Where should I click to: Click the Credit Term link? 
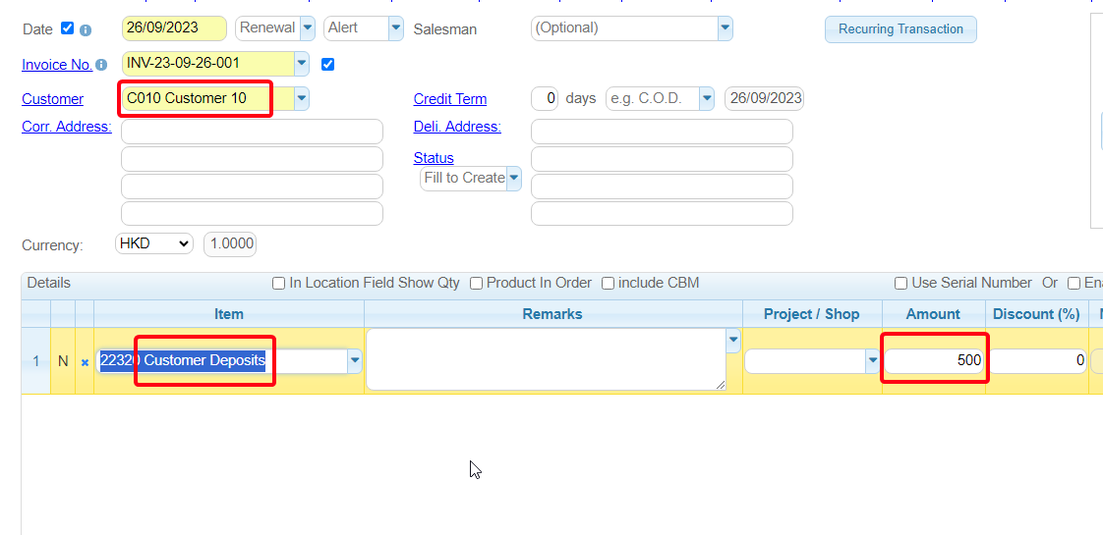[449, 99]
